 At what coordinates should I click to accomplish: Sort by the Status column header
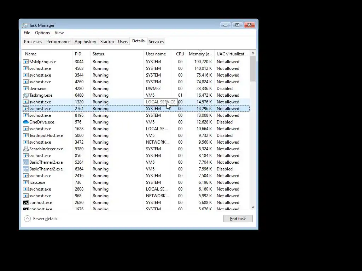pyautogui.click(x=117, y=54)
